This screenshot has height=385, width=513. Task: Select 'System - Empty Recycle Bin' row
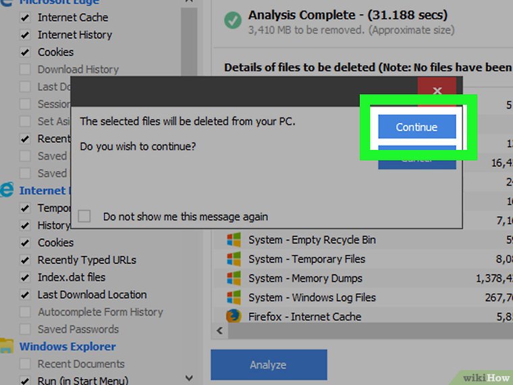click(363, 240)
